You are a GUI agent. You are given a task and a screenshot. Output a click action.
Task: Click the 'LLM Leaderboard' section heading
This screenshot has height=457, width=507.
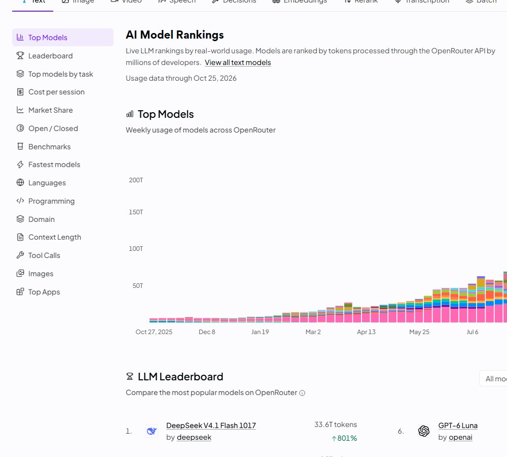pos(180,377)
